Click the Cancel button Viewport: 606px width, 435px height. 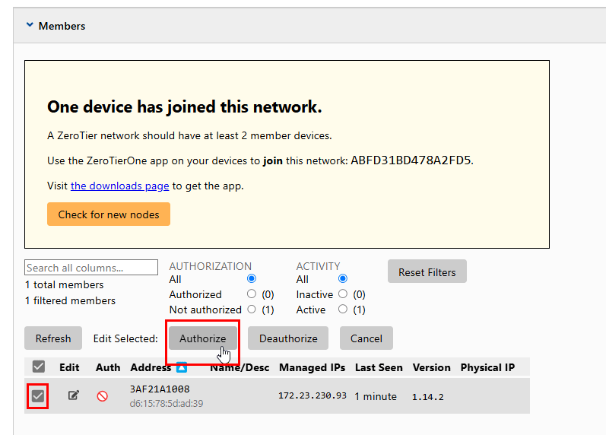click(366, 338)
